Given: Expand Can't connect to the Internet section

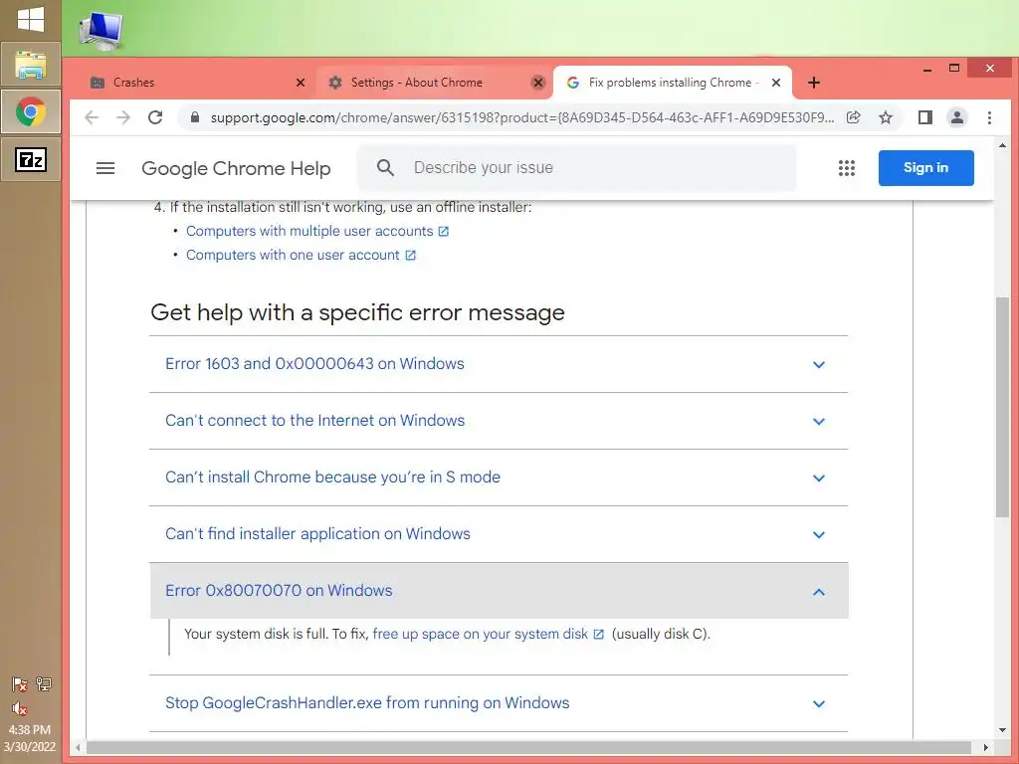Looking at the screenshot, I should pyautogui.click(x=499, y=421).
